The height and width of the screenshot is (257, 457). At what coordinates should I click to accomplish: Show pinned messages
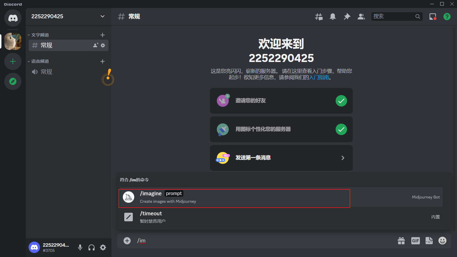point(347,17)
